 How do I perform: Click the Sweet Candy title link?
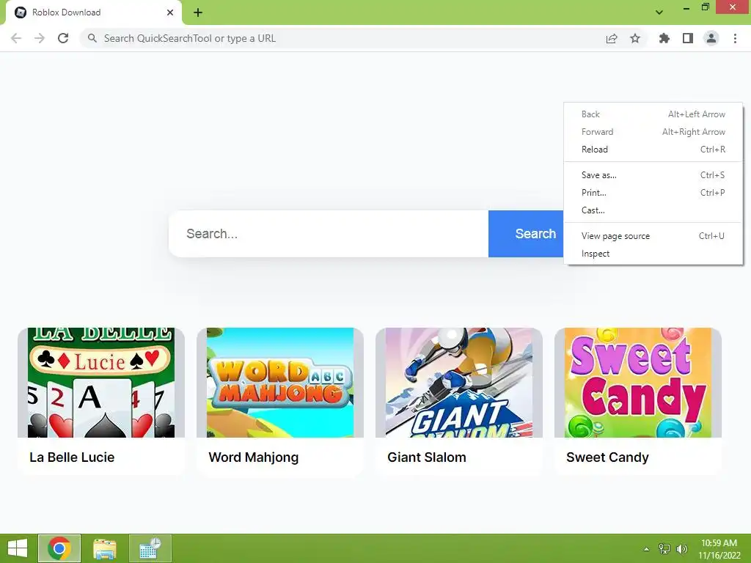607,457
